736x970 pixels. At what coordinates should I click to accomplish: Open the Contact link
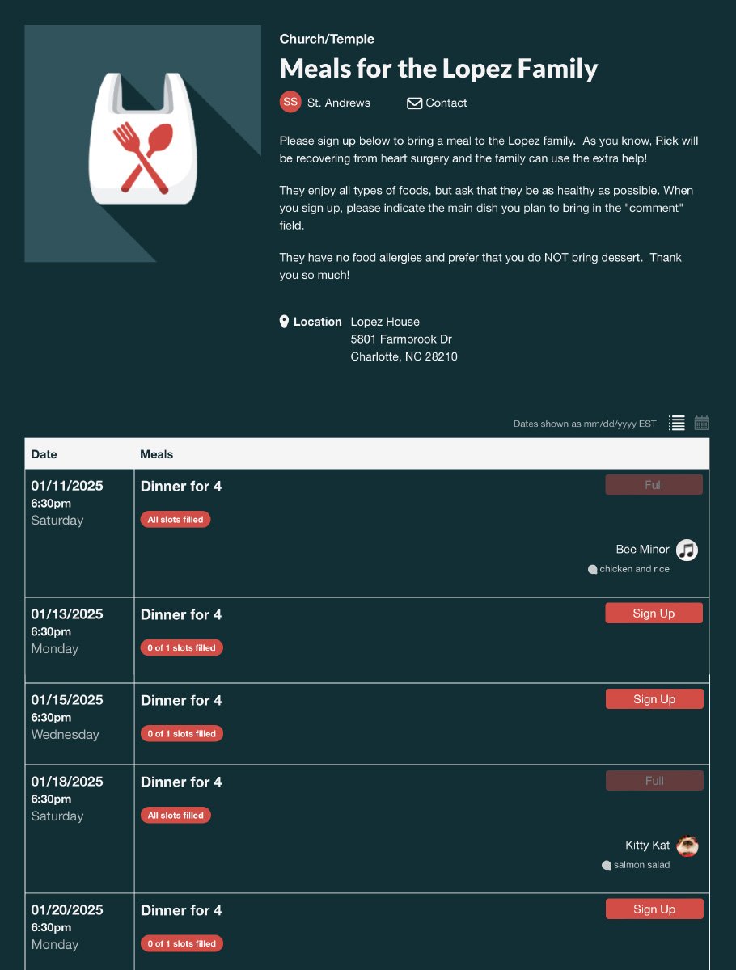click(446, 103)
